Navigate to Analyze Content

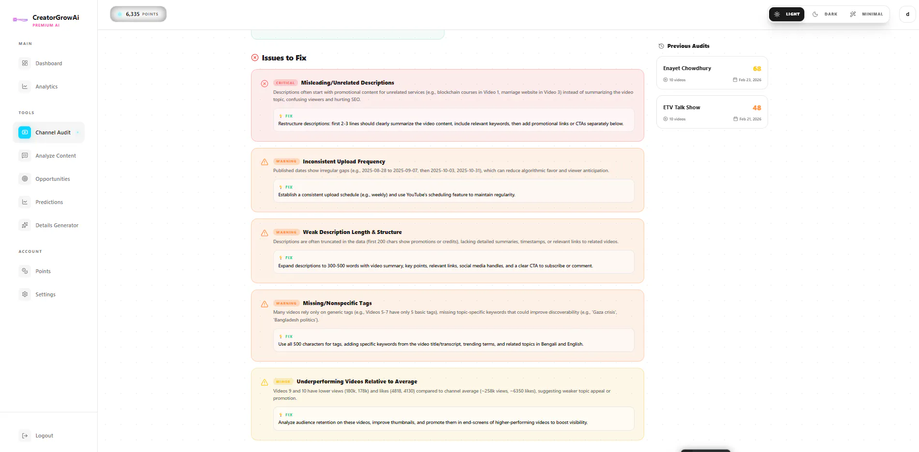click(49, 156)
